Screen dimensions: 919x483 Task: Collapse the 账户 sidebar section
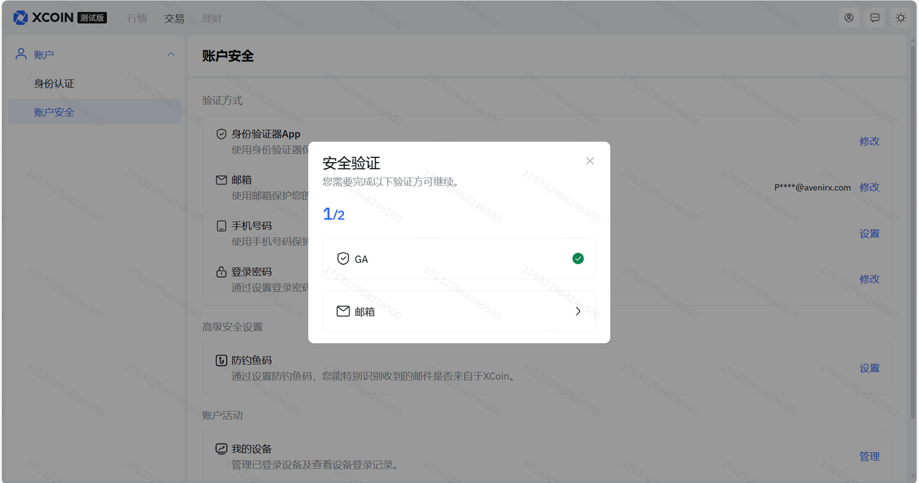171,55
